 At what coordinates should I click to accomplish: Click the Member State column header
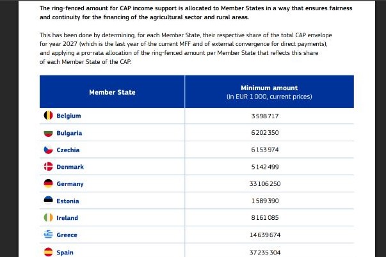[112, 91]
